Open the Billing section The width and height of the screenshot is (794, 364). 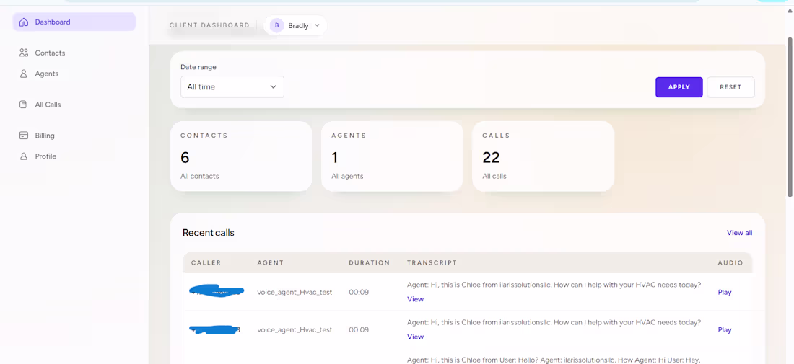click(x=45, y=136)
